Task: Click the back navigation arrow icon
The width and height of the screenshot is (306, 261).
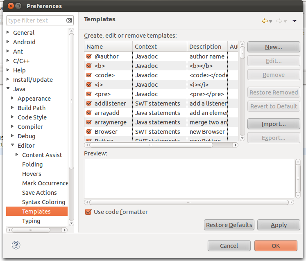Action: pos(264,21)
